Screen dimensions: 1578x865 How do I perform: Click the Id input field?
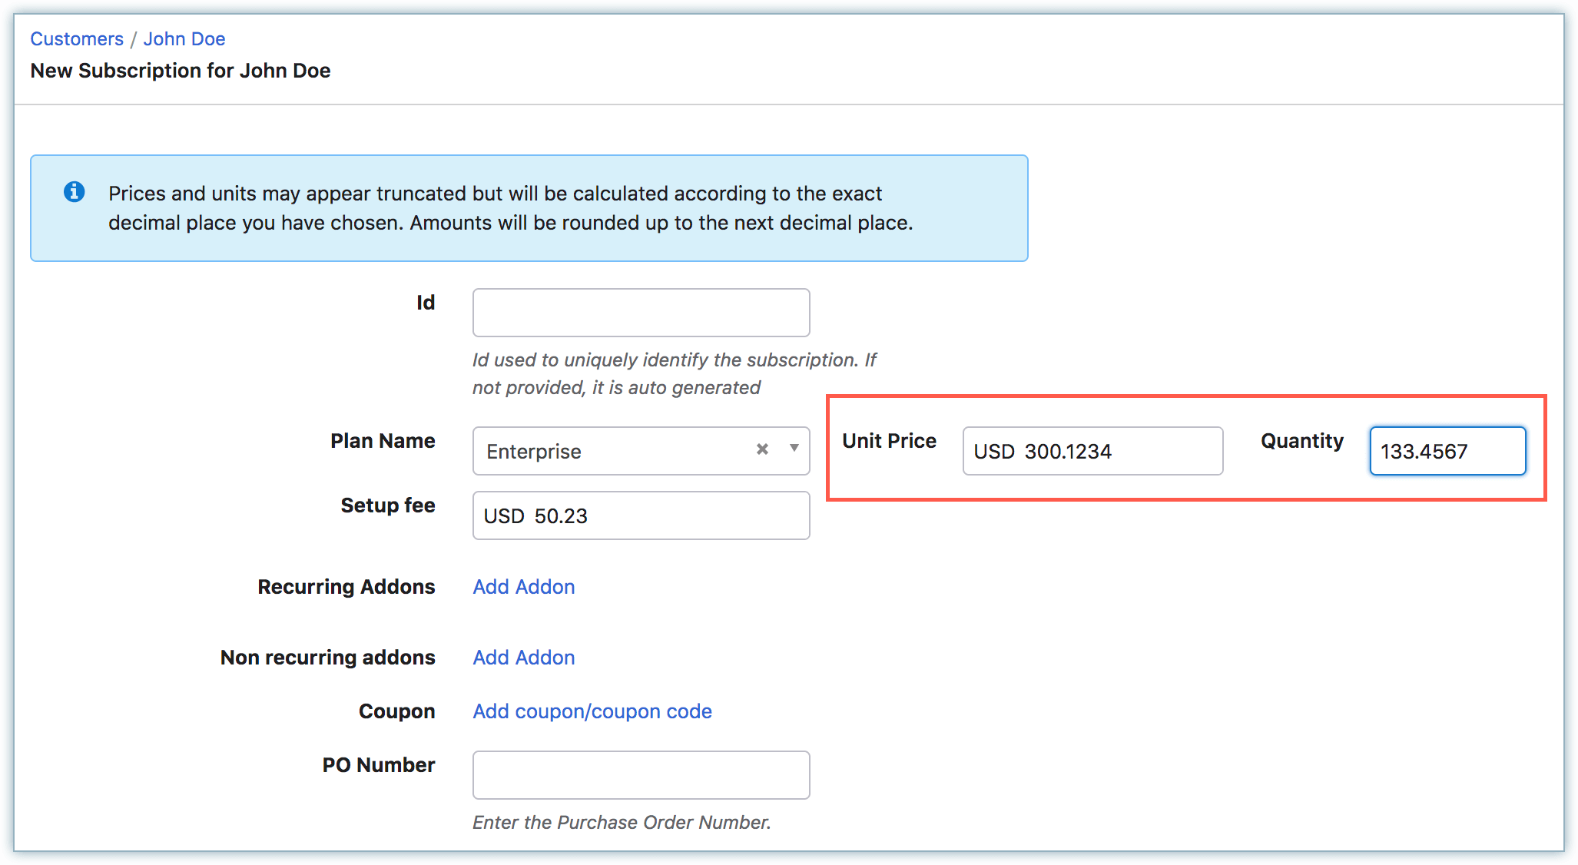(640, 312)
